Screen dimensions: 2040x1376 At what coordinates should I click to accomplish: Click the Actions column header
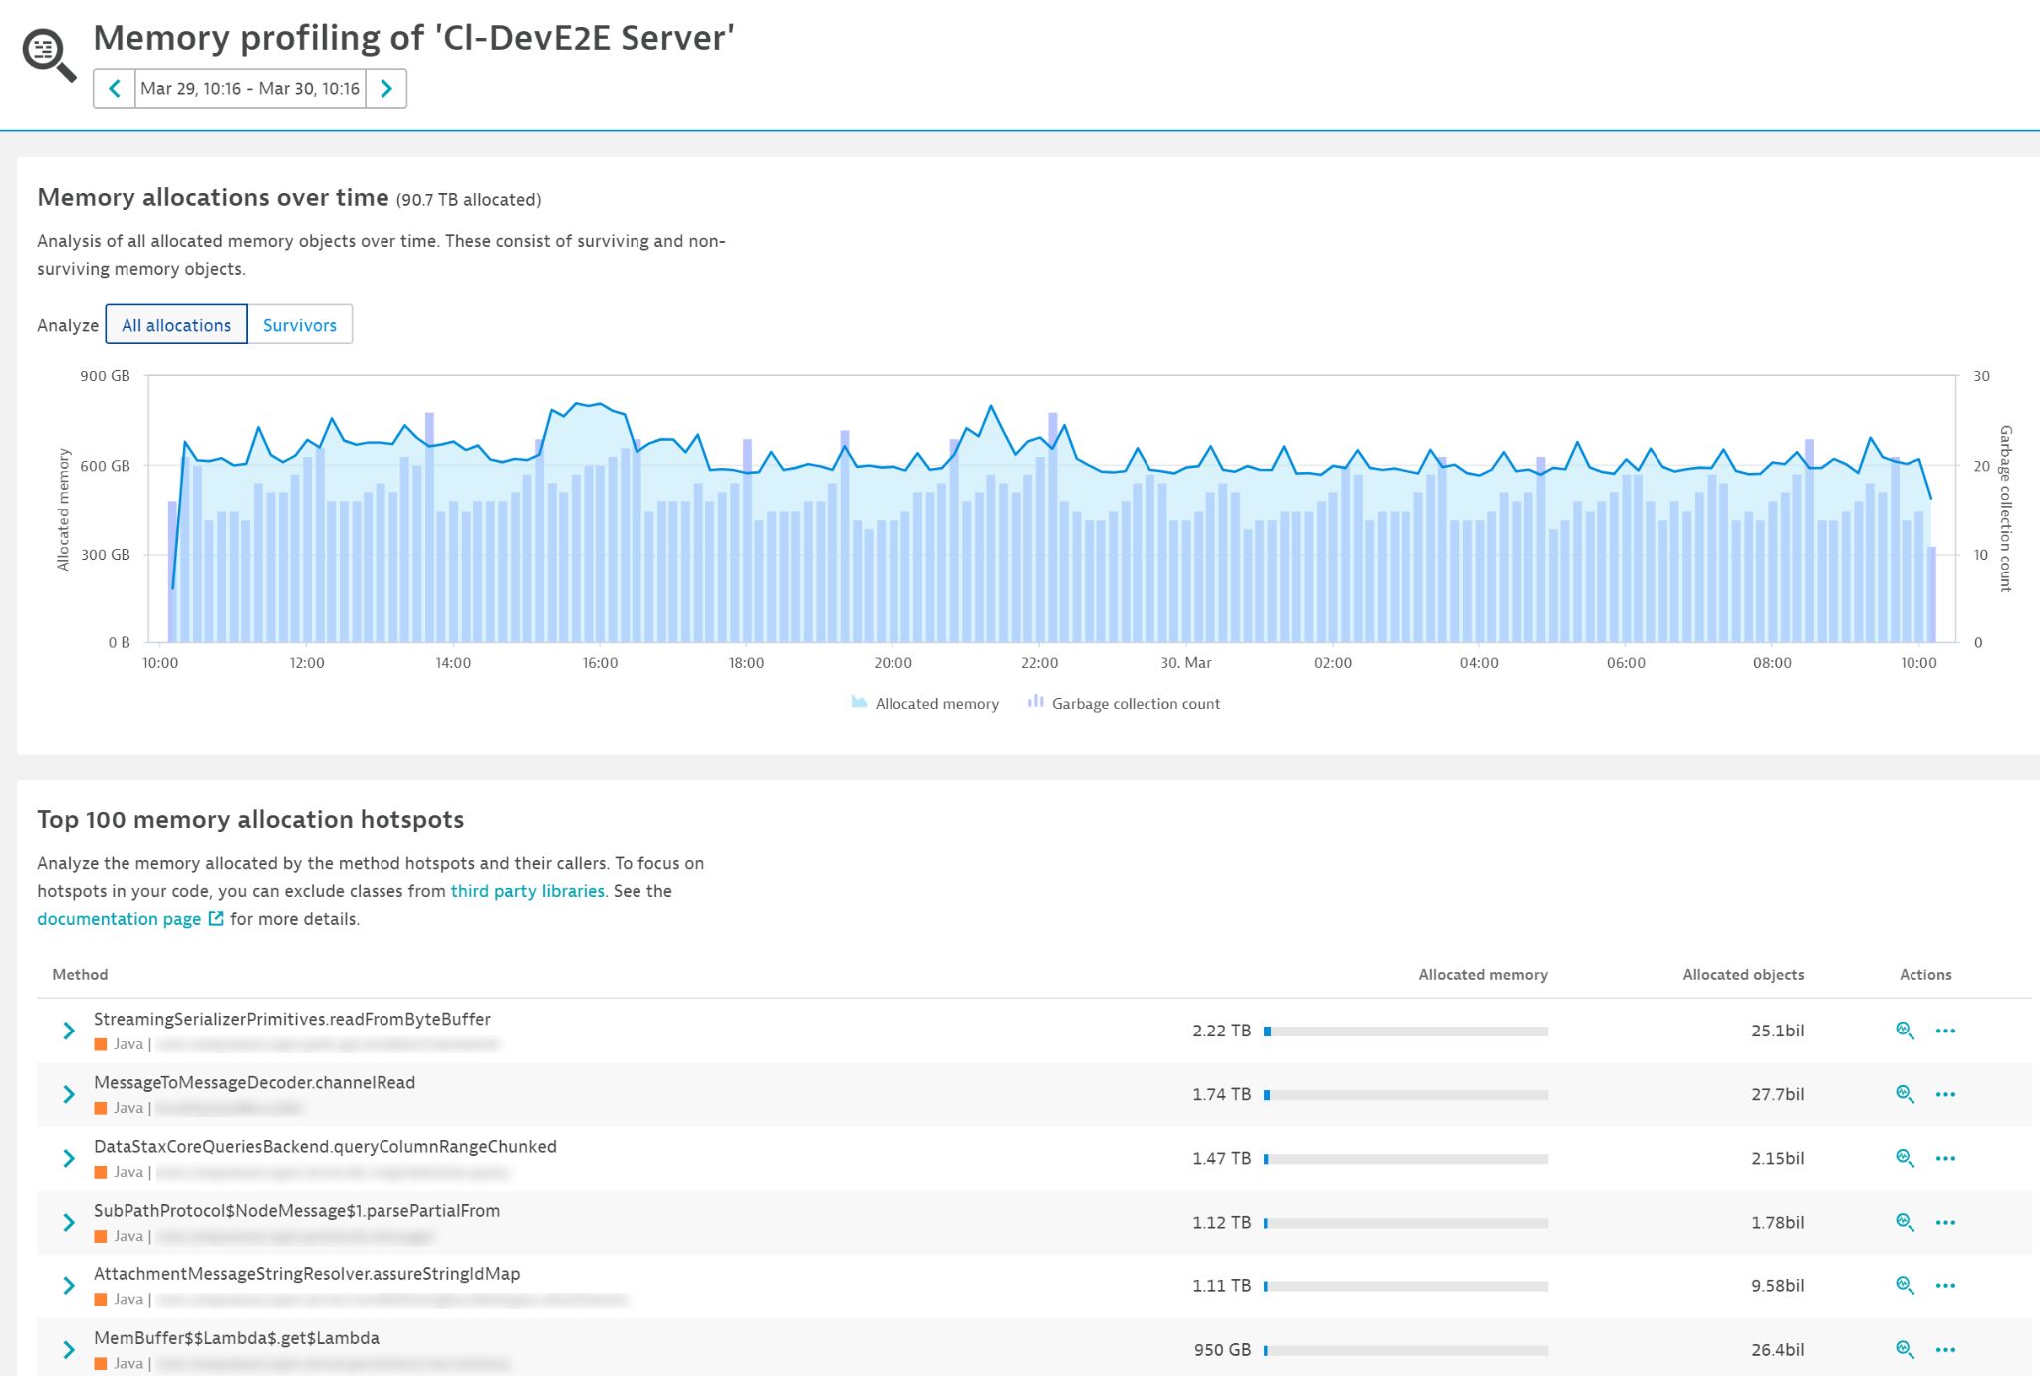click(x=1925, y=975)
